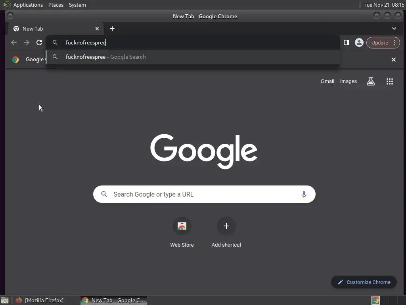Click the clock showing Tue Nov 21
The image size is (406, 305).
coord(384,5)
